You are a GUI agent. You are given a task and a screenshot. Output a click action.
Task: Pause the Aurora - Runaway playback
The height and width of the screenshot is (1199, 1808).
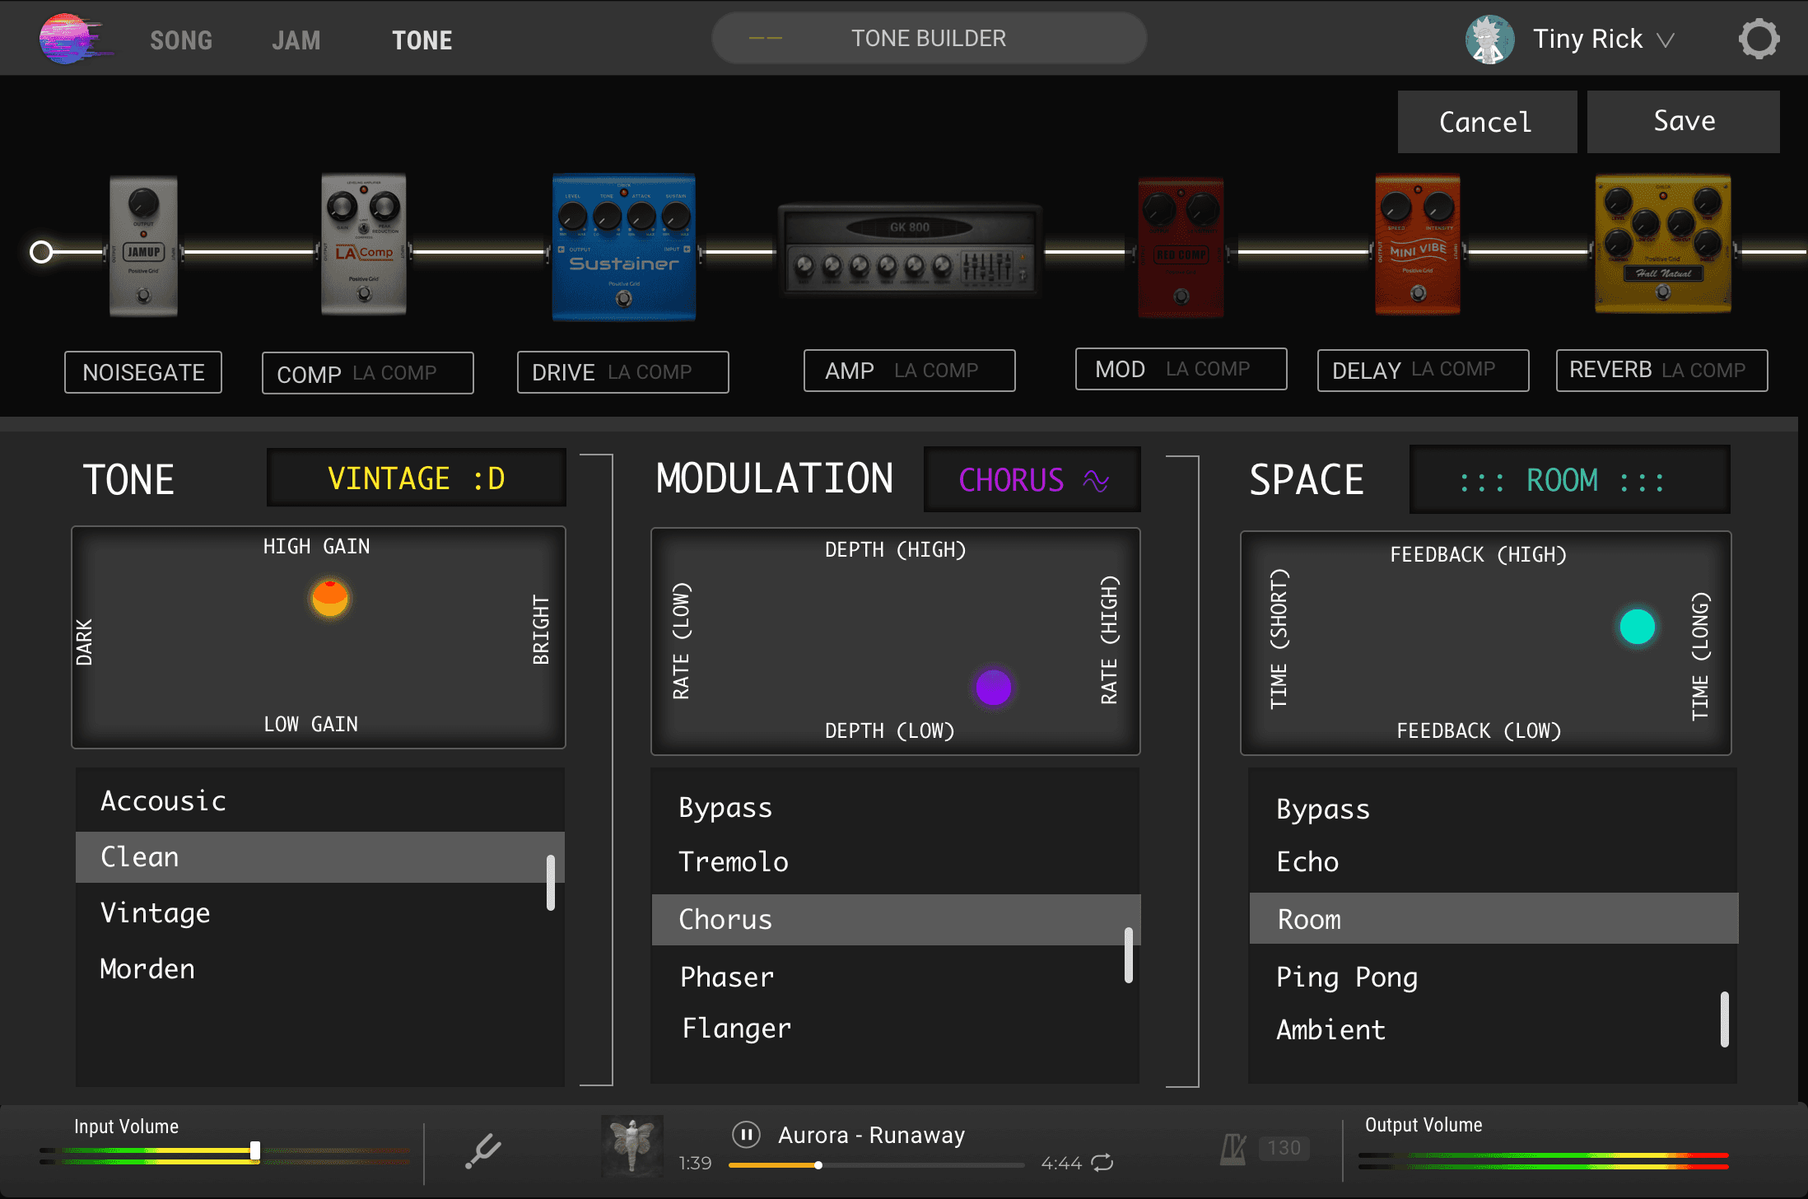[x=746, y=1135]
